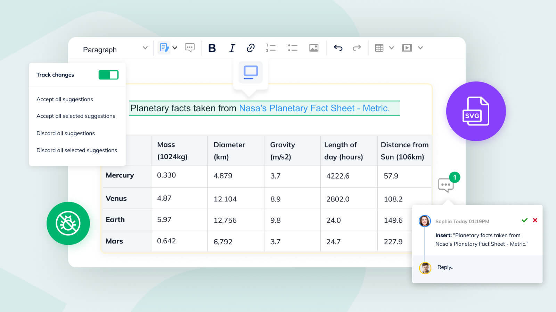Click the insert table icon

coord(379,48)
